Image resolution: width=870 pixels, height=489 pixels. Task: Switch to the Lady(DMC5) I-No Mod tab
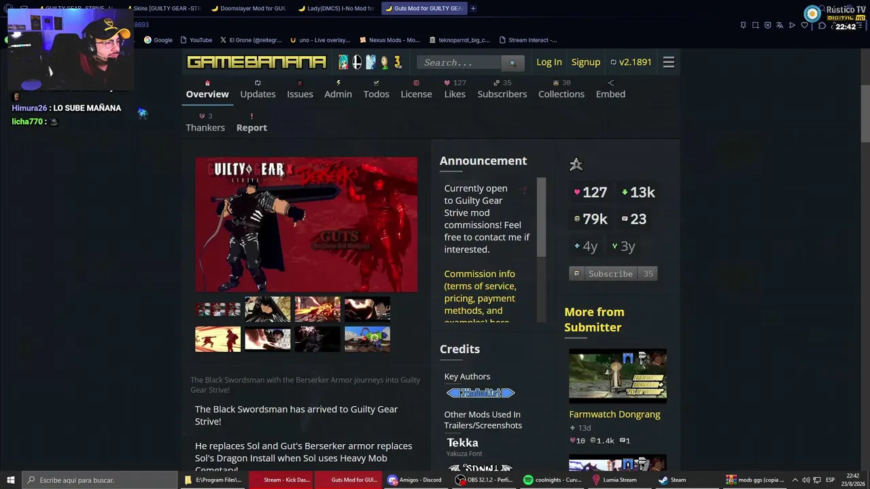click(x=335, y=8)
